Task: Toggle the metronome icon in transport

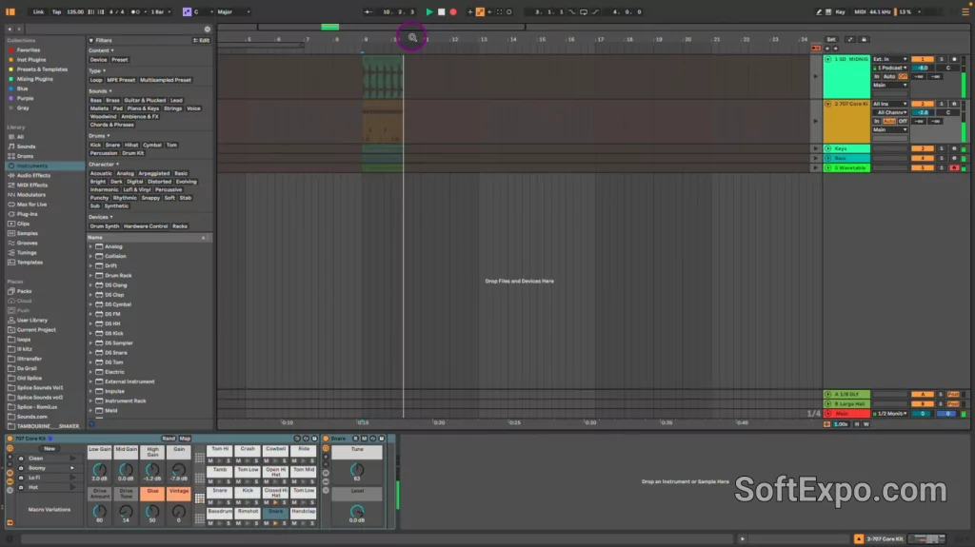Action: click(135, 11)
